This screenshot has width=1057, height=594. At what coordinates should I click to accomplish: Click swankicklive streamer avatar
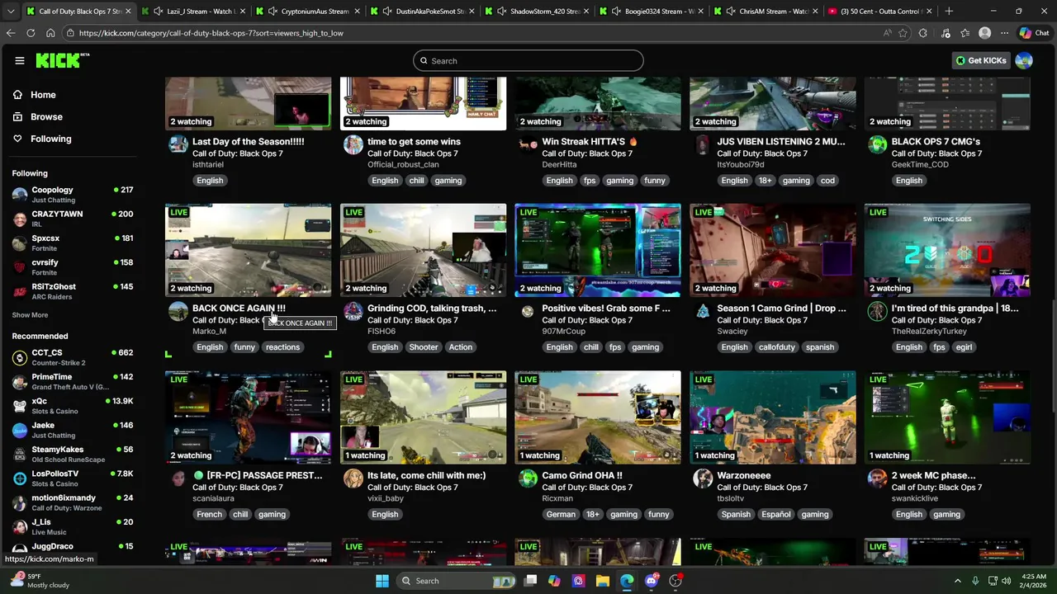877,478
